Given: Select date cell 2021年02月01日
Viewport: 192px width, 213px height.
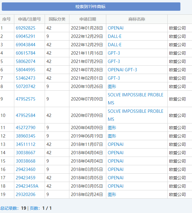Looking at the screenshot, I should tap(87, 78).
